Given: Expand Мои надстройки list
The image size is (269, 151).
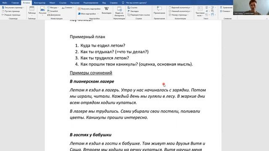Looking at the screenshot, I should [x=88, y=14].
